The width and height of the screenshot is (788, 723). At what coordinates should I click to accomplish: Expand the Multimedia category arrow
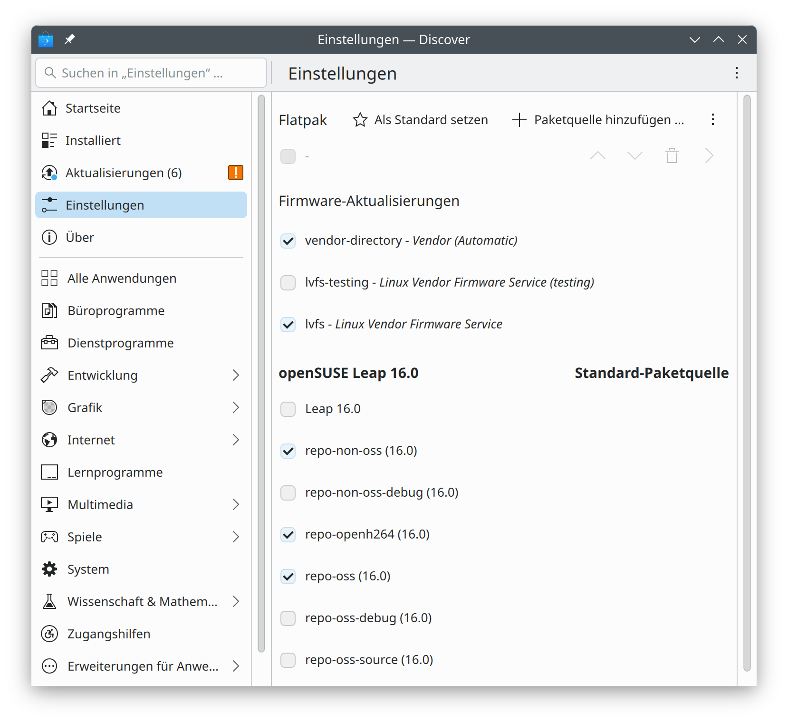(235, 505)
